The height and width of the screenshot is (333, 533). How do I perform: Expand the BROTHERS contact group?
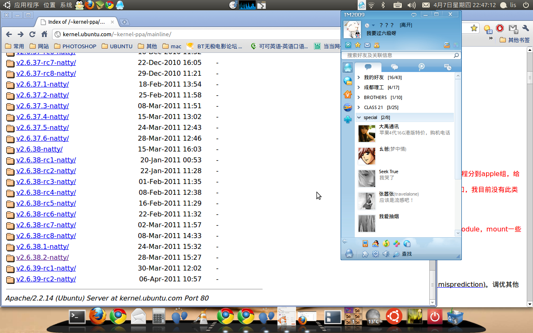(405, 97)
